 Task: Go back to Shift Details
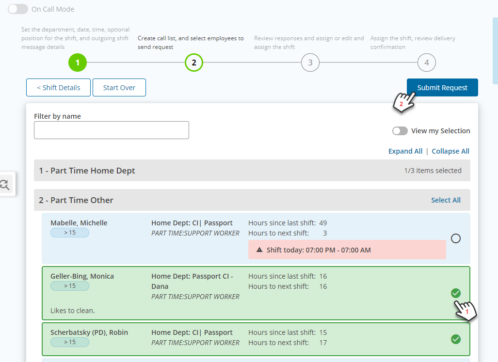[x=59, y=88]
